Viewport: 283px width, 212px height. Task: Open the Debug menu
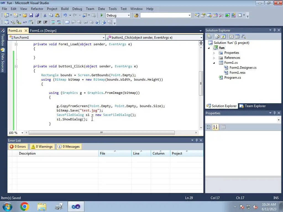(77, 9)
